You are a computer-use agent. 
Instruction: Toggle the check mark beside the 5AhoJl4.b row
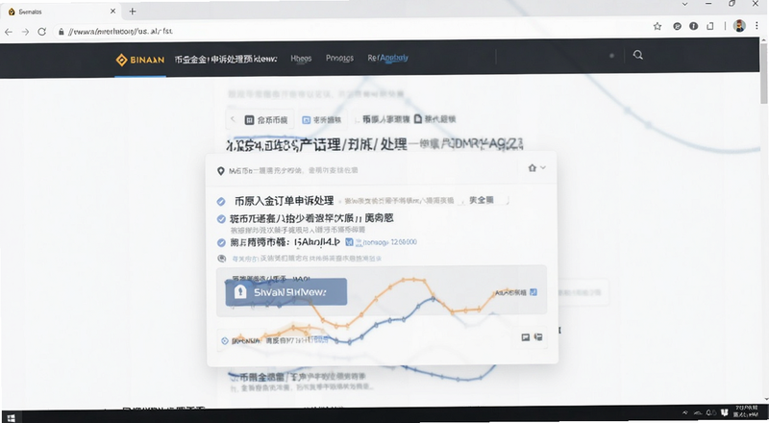(221, 242)
